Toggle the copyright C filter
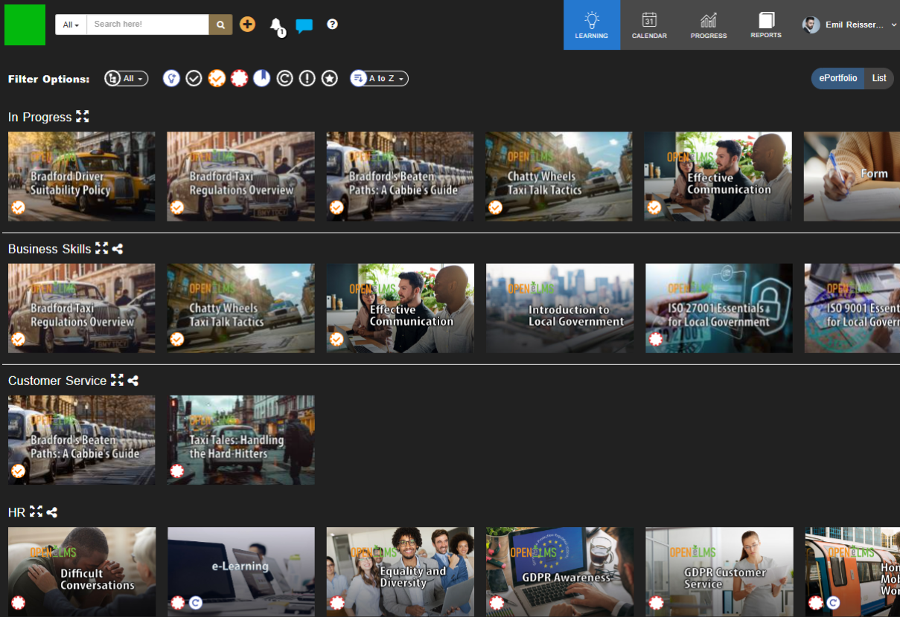Image resolution: width=900 pixels, height=617 pixels. tap(284, 78)
